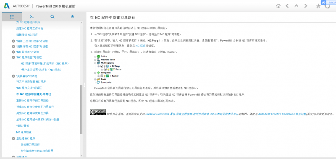Expand the "编辑已选 NC 程序"对话框 node
Viewport: 336px width, 159px height.
(x=13, y=41)
